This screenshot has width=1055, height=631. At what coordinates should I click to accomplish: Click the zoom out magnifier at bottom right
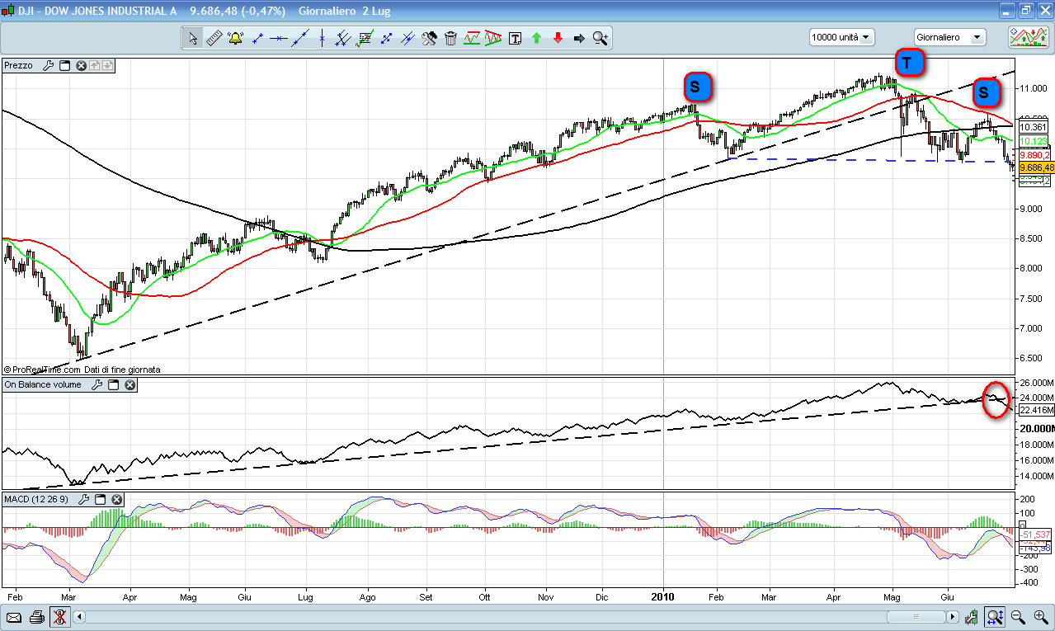click(x=1019, y=616)
